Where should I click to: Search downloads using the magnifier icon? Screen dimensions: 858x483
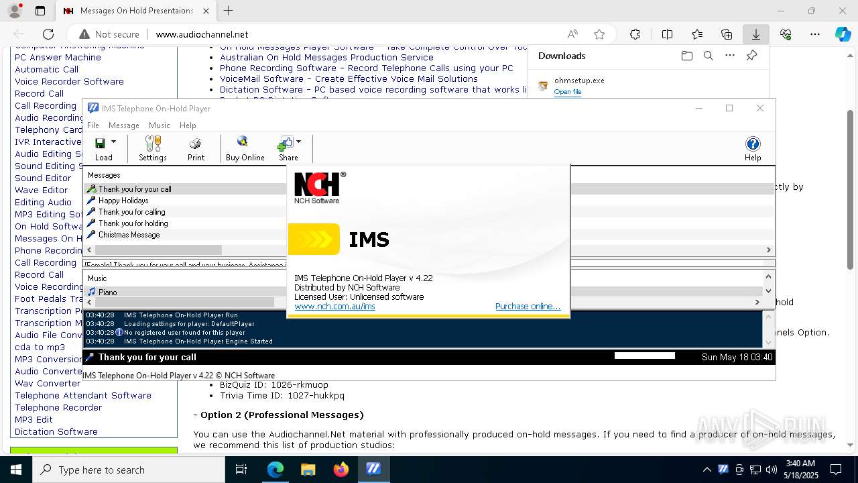(x=708, y=56)
